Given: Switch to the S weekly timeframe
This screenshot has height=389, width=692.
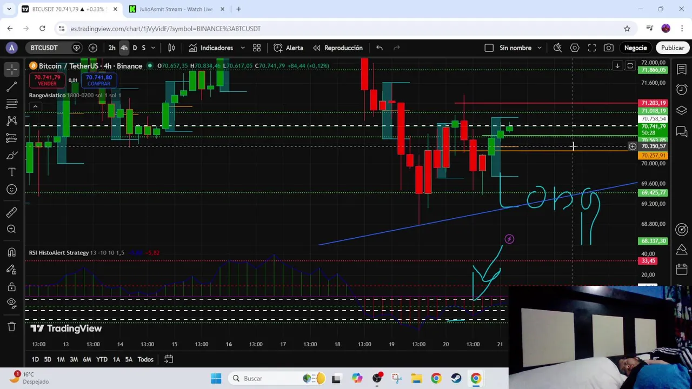Looking at the screenshot, I should 143,48.
